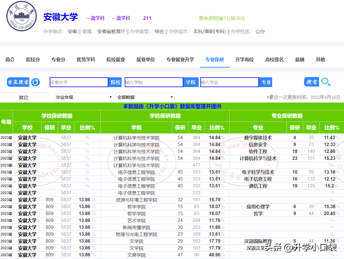
Task: Click the 年级 column header
Action: click(x=6, y=122)
